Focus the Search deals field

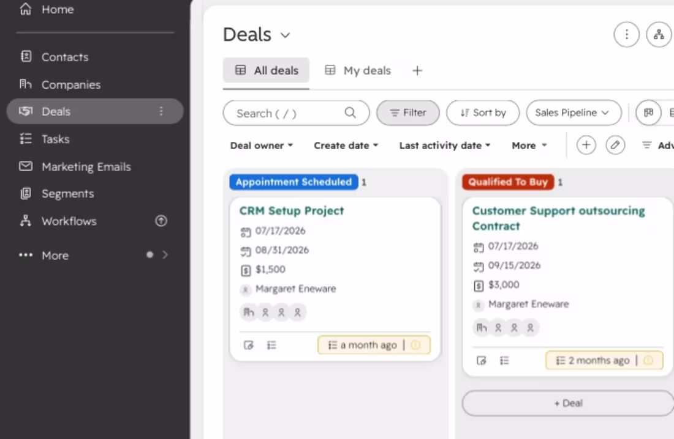click(296, 113)
